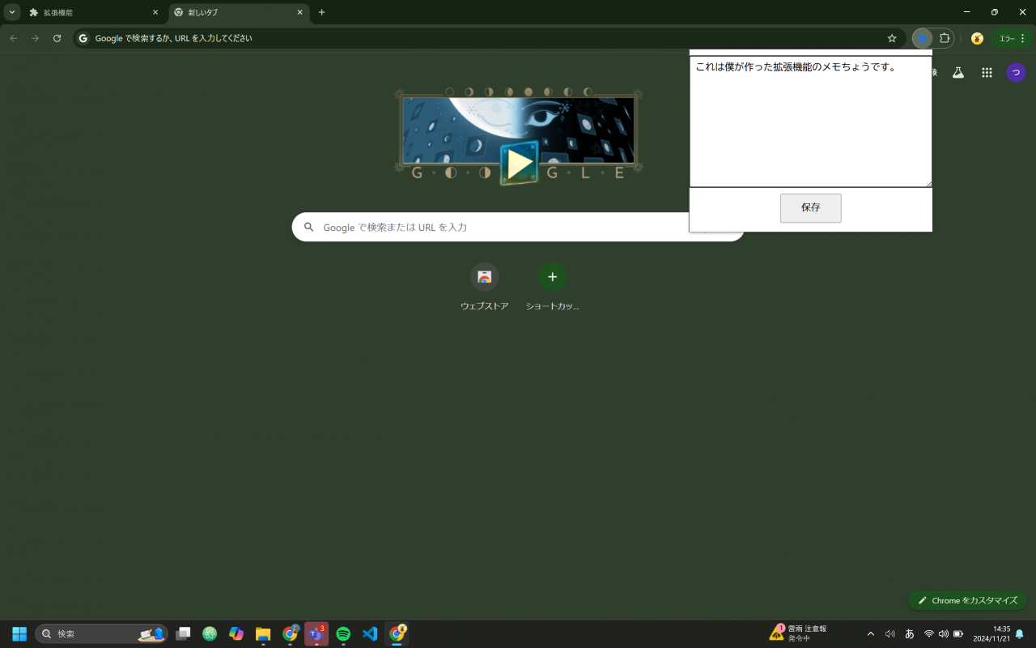Open Task View on the taskbar
Viewport: 1036px width, 648px height.
(184, 633)
